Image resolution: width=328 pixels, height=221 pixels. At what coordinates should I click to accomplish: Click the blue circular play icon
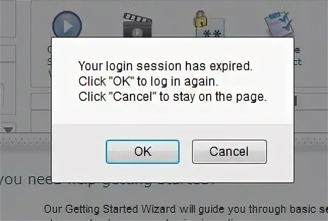pos(67,25)
